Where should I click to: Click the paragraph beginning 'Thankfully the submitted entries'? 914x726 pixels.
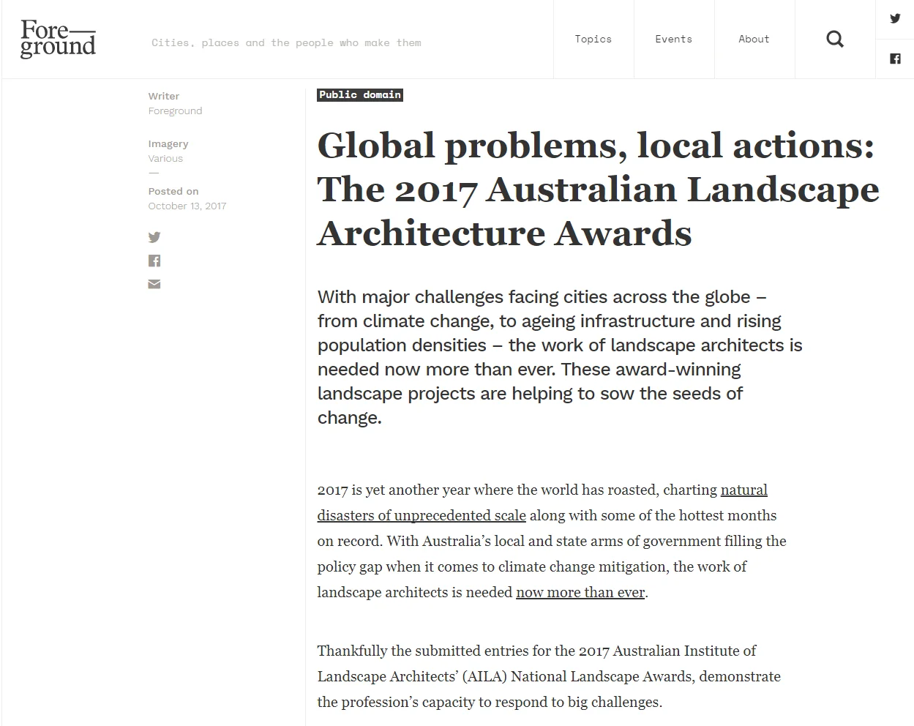(549, 676)
